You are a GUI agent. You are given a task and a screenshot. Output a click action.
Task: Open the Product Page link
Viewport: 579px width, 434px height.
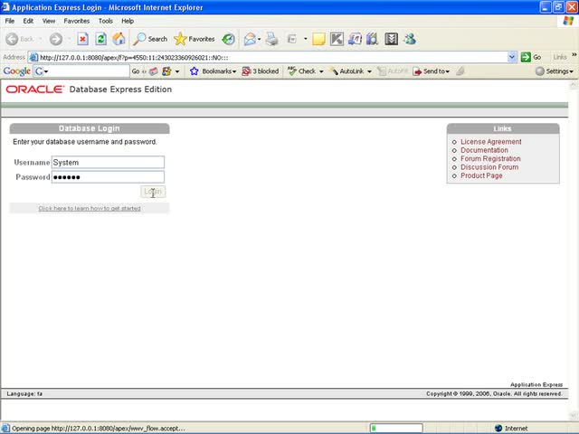pos(481,175)
